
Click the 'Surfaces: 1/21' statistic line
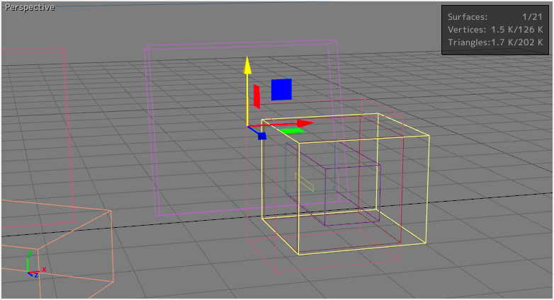495,17
